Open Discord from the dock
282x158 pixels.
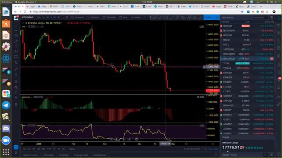tap(6, 129)
